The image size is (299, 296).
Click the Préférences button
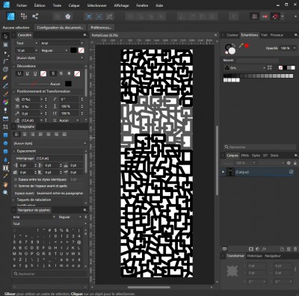(101, 28)
